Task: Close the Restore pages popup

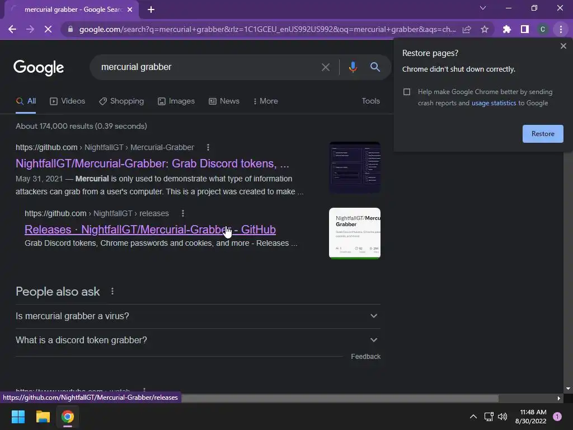Action: (563, 46)
